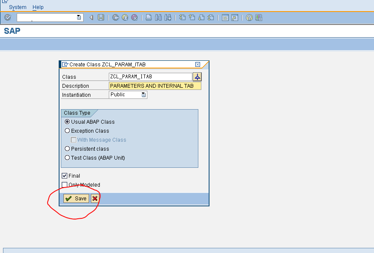Screen dimensions: 374x253
Task: Enable the Only Modeled checkbox
Action: click(x=64, y=185)
